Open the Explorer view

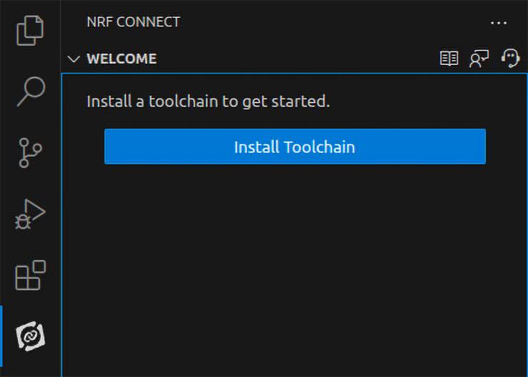30,30
